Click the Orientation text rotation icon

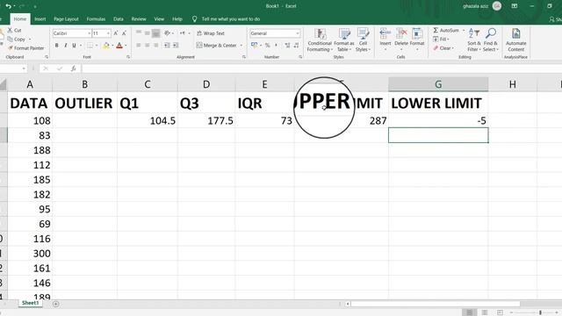pos(167,33)
